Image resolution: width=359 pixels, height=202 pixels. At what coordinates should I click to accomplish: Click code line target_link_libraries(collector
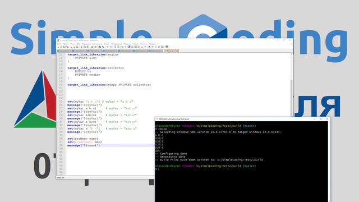coord(95,68)
